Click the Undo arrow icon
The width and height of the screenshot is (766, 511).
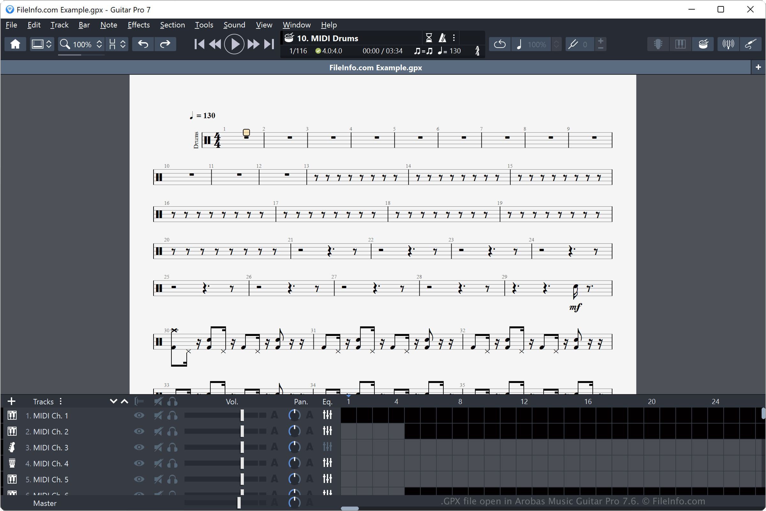pyautogui.click(x=143, y=44)
